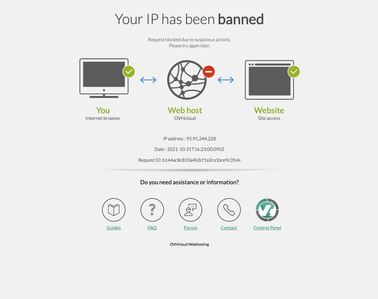Click the red blocked badge on globe
Image resolution: width=378 pixels, height=299 pixels.
tap(209, 72)
